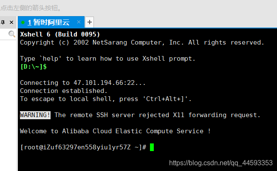Click the NetSarang copyright line
Viewport: 277px width, 171px height.
142,42
